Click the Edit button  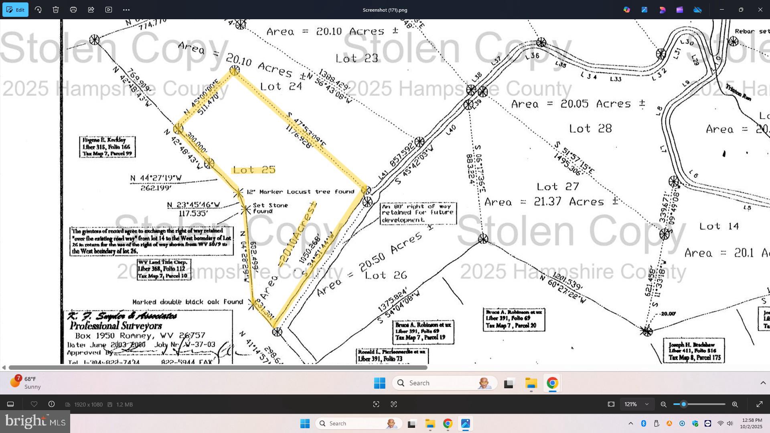pyautogui.click(x=16, y=10)
